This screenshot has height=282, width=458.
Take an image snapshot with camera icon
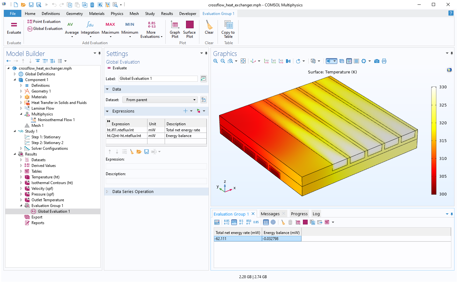(377, 61)
